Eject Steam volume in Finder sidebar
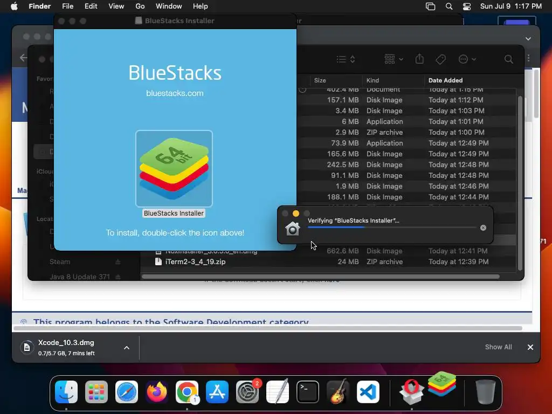 pyautogui.click(x=118, y=262)
